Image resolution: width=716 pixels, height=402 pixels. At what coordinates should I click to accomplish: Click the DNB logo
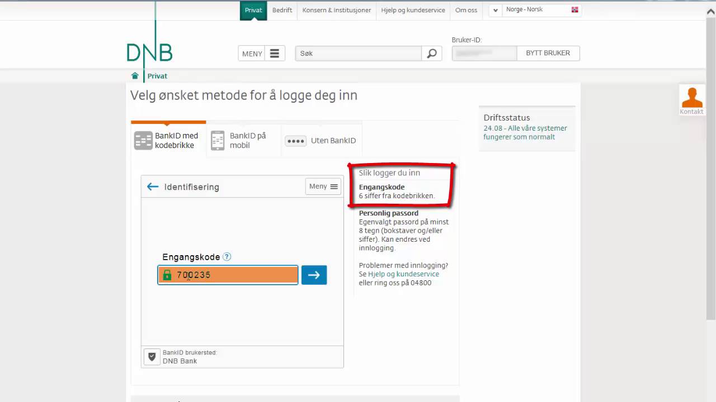[149, 52]
